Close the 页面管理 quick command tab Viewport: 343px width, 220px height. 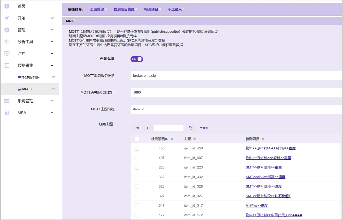[x=106, y=9]
